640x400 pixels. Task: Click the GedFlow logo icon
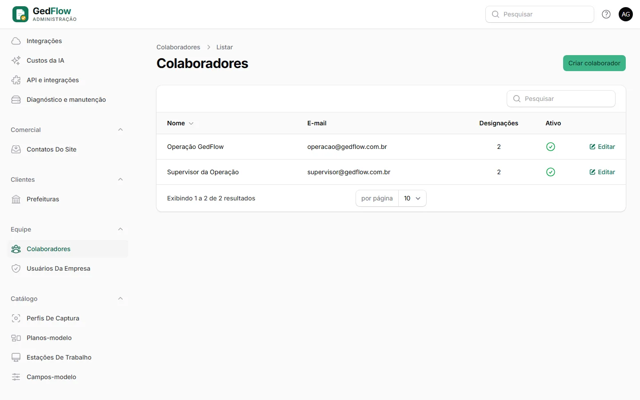(x=20, y=14)
